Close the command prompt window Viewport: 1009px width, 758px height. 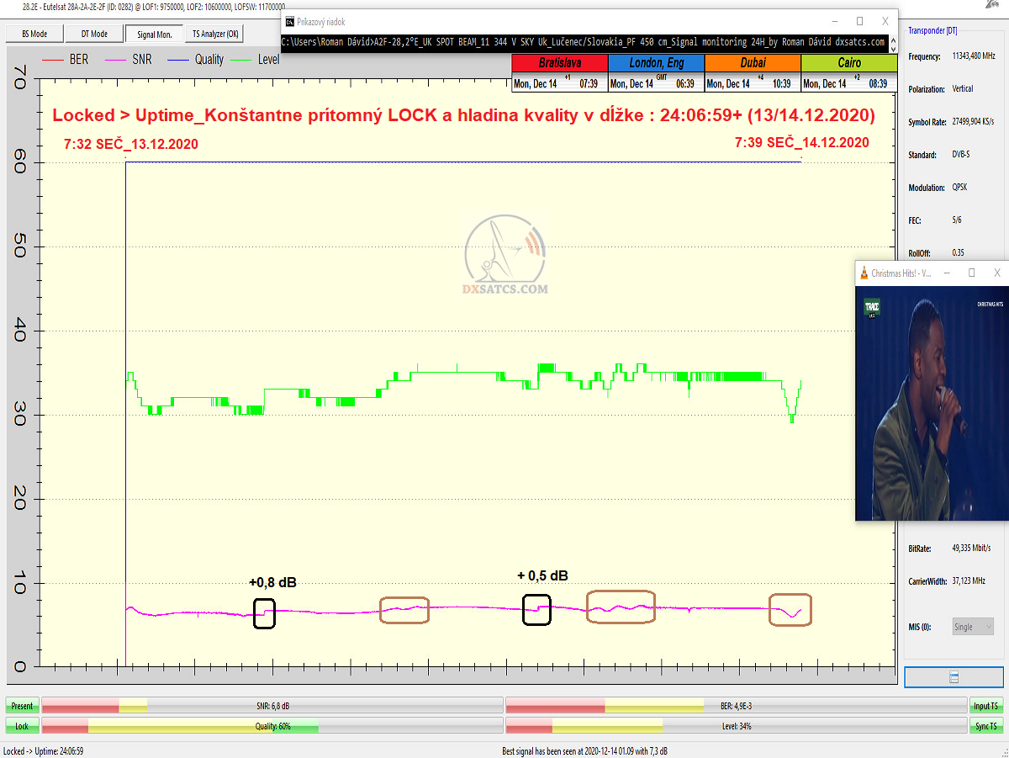click(x=885, y=21)
